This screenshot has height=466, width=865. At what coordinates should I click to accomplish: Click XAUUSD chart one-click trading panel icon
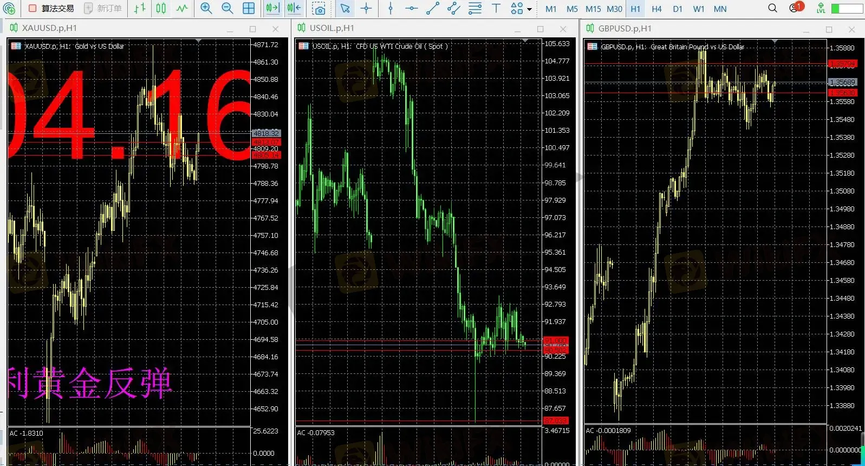pyautogui.click(x=16, y=46)
